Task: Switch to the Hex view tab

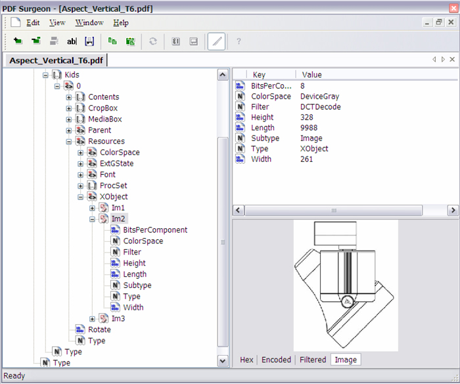Action: pos(246,360)
